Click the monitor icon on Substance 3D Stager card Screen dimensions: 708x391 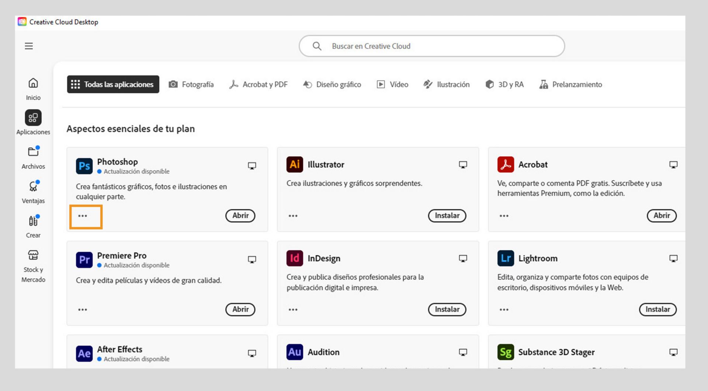coord(673,352)
